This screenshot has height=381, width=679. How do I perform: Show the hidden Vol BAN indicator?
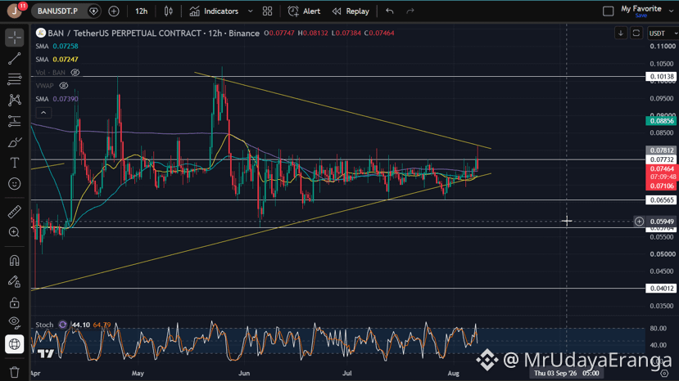pyautogui.click(x=75, y=73)
